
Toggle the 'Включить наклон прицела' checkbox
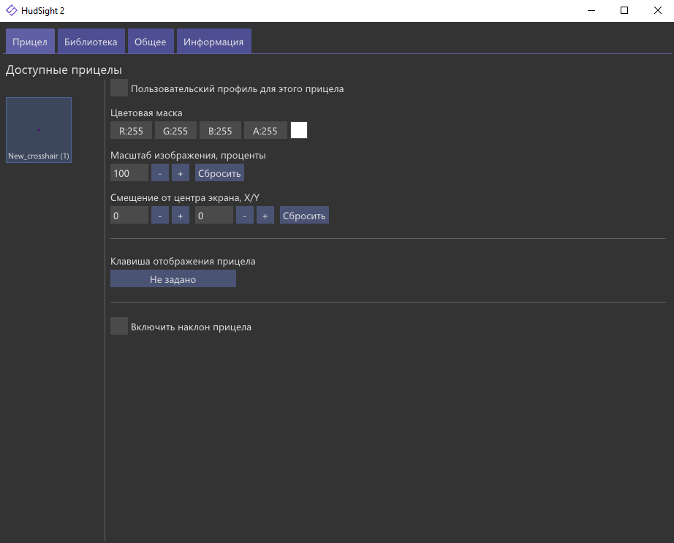pyautogui.click(x=119, y=327)
